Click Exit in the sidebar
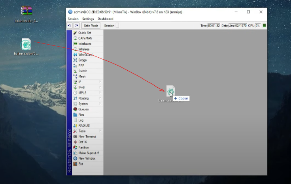The width and height of the screenshot is (291, 184). (x=81, y=164)
